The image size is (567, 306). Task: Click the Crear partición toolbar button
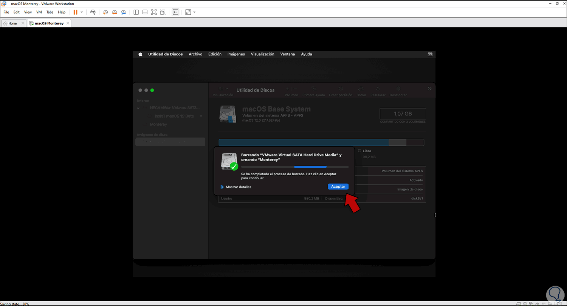click(341, 92)
